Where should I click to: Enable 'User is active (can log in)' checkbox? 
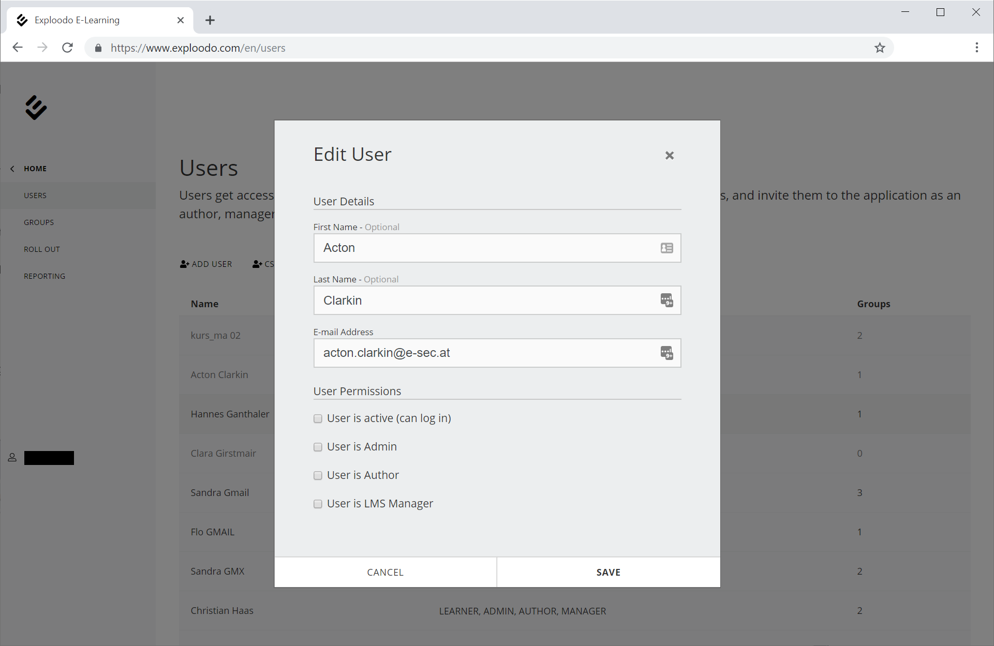point(318,419)
